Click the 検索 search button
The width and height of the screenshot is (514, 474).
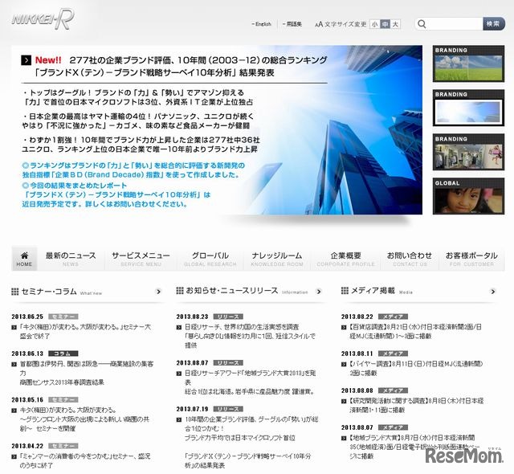point(494,24)
